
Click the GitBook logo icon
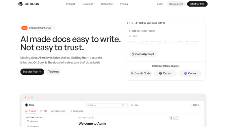coord(21,4)
